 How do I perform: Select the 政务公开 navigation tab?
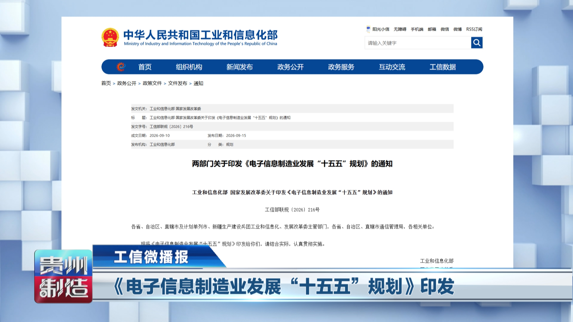tap(290, 67)
